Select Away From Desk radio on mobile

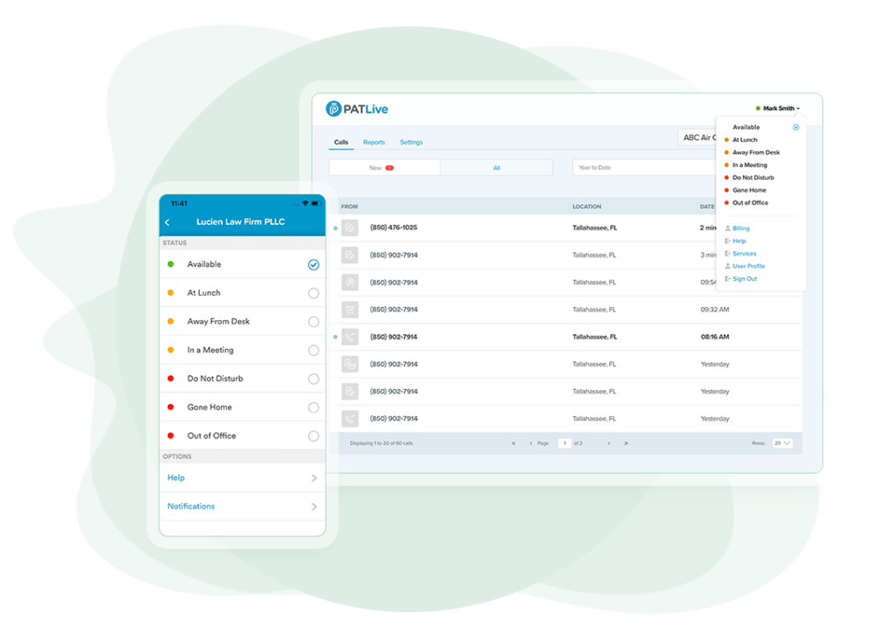pos(313,322)
